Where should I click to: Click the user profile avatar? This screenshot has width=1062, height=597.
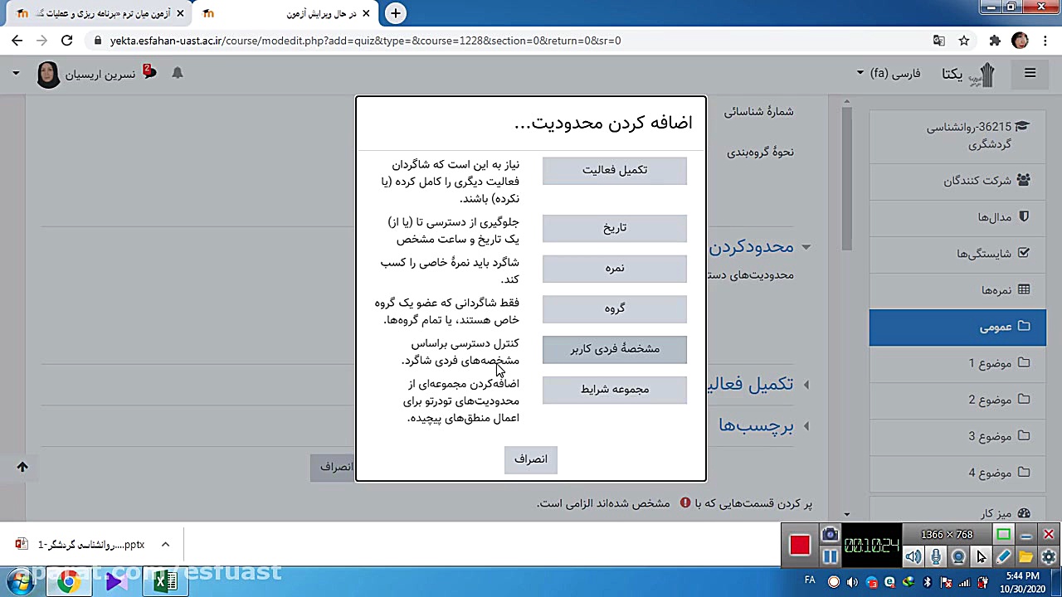48,74
